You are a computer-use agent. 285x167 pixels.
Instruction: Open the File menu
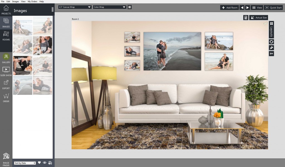pos(3,1)
